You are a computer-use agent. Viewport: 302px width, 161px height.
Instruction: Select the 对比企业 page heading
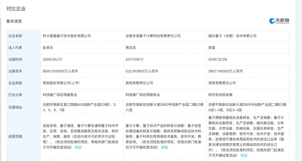tap(16, 9)
